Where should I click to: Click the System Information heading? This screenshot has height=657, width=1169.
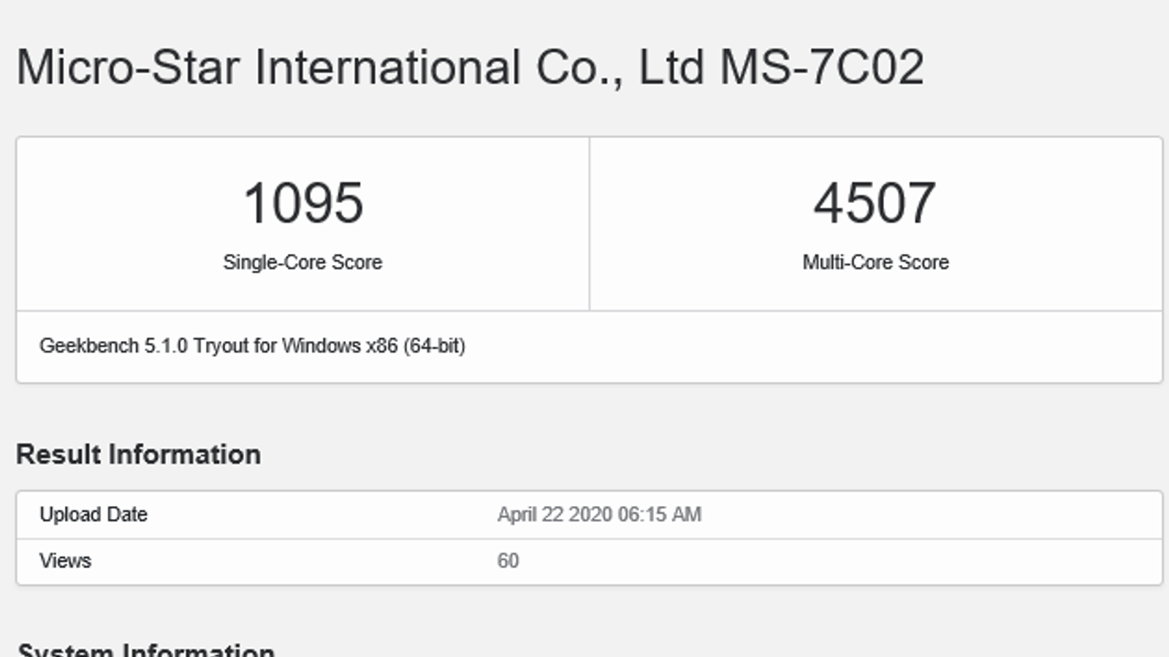click(x=145, y=650)
